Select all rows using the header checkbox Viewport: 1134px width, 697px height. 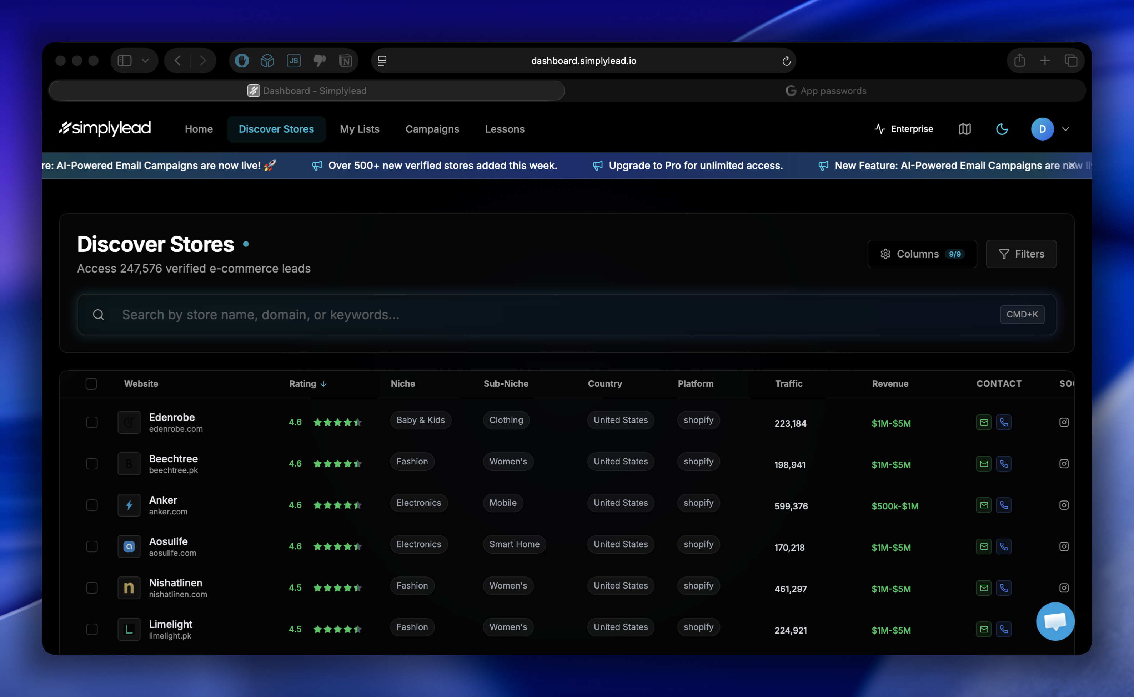pyautogui.click(x=91, y=383)
